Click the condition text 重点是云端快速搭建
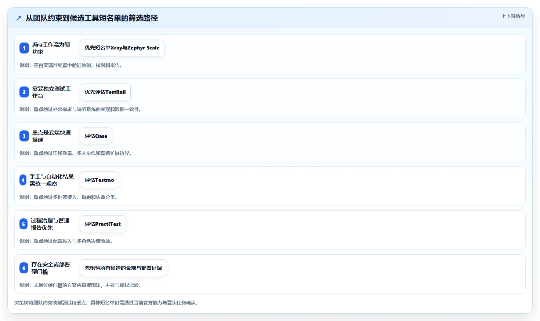 click(x=51, y=136)
